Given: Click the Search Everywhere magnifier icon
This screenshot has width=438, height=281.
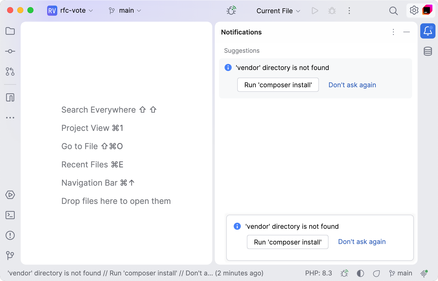Looking at the screenshot, I should (393, 11).
